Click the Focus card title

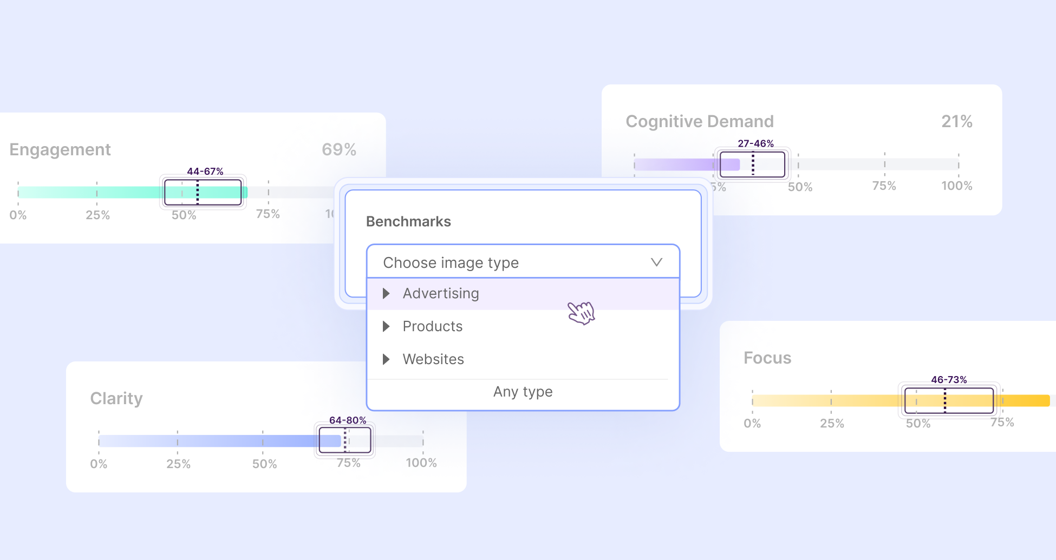767,358
